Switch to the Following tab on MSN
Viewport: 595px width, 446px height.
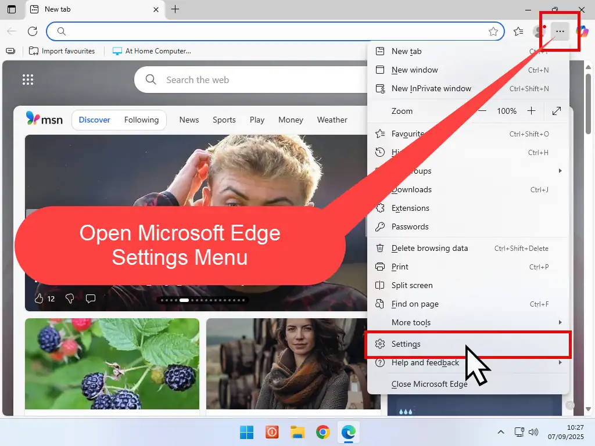pyautogui.click(x=141, y=120)
